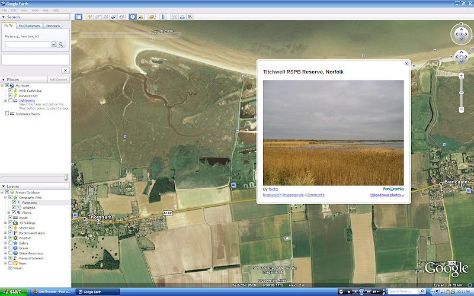The width and height of the screenshot is (474, 296).
Task: Click the Misplaced? link
Action: click(x=272, y=195)
